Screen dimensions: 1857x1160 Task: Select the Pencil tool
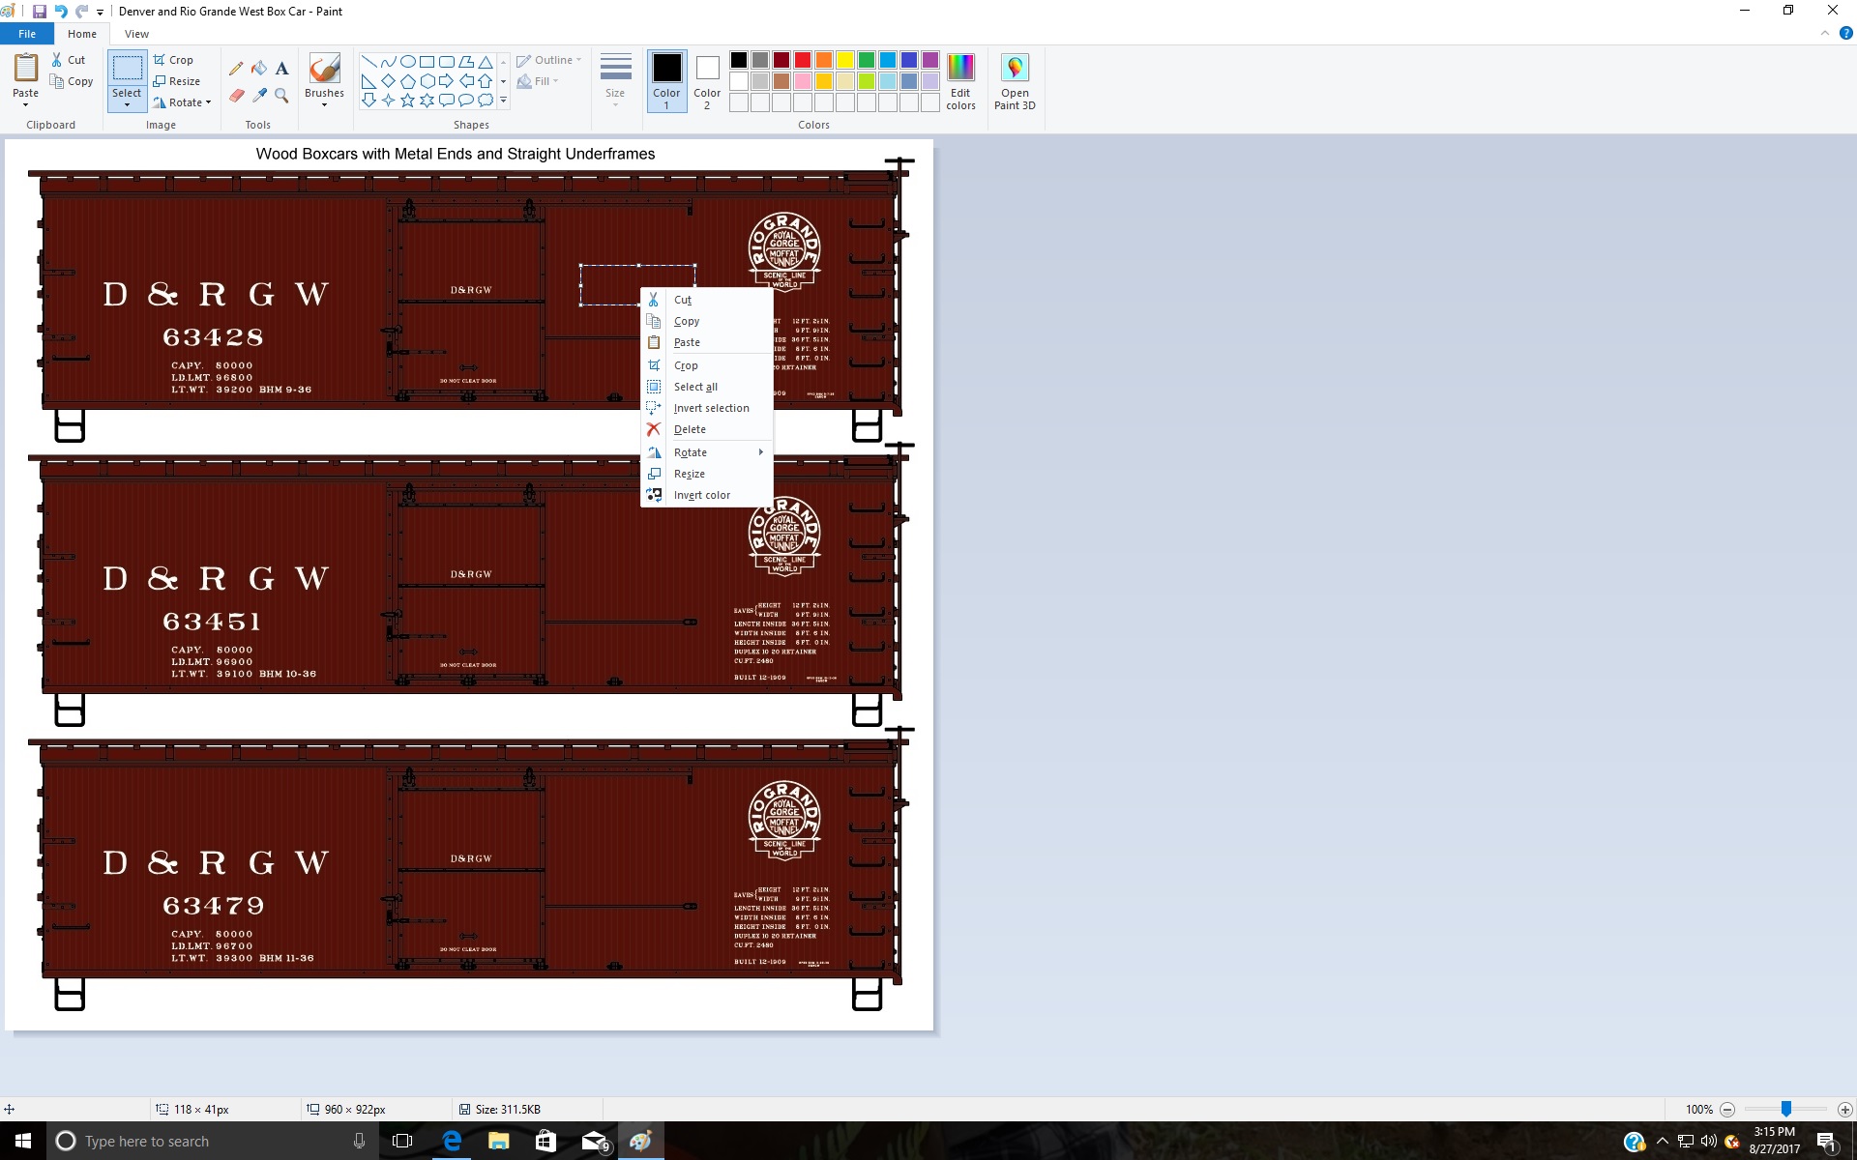tap(236, 69)
